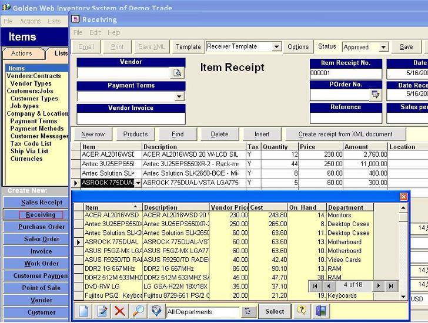
Task: Open the Payment Terms dropdown
Action: (x=179, y=96)
